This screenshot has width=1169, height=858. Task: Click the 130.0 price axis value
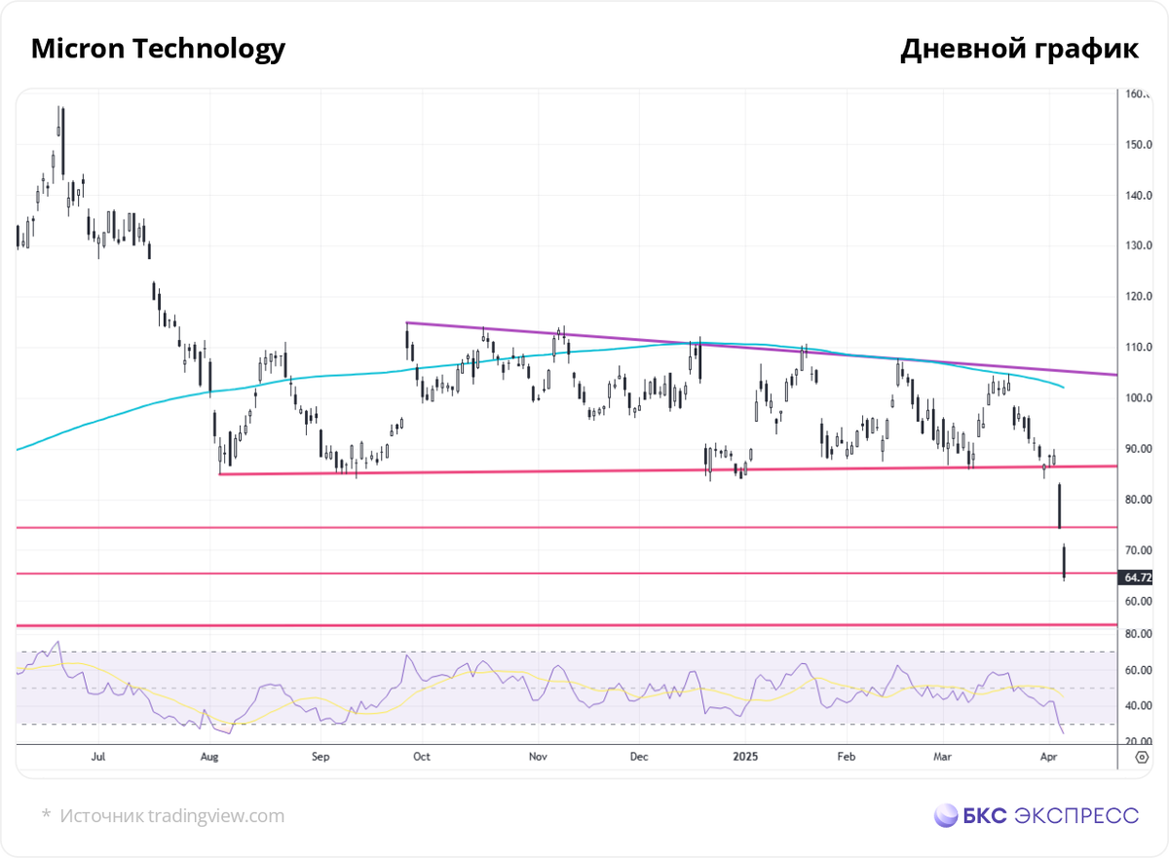coord(1139,246)
